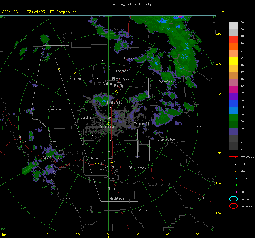Click yellow diamond marker below Cochrane
The height and width of the screenshot is (238, 255).
[x=97, y=163]
